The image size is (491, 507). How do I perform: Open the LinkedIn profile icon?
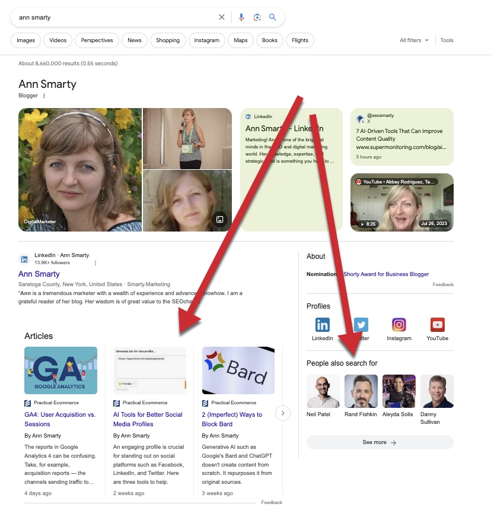(323, 325)
